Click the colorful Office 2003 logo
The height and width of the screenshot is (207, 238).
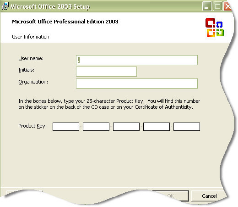pos(215,28)
